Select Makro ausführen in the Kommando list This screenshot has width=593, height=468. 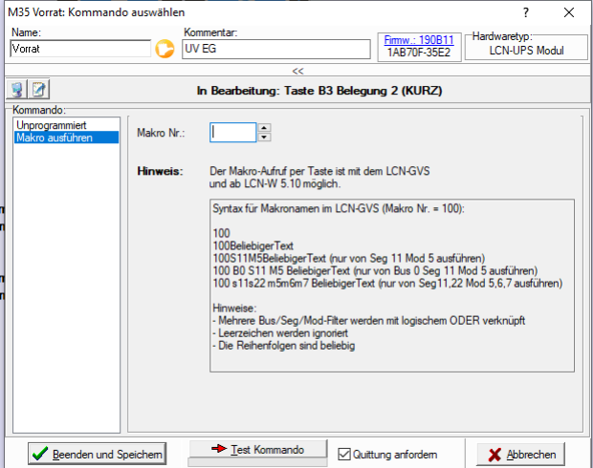[x=54, y=138]
